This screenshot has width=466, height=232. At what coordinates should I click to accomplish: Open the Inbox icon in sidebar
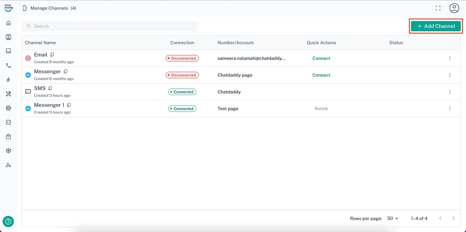pyautogui.click(x=8, y=51)
